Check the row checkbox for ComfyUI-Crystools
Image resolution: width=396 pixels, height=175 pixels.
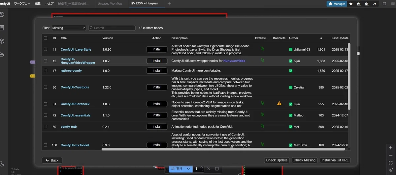(46, 87)
